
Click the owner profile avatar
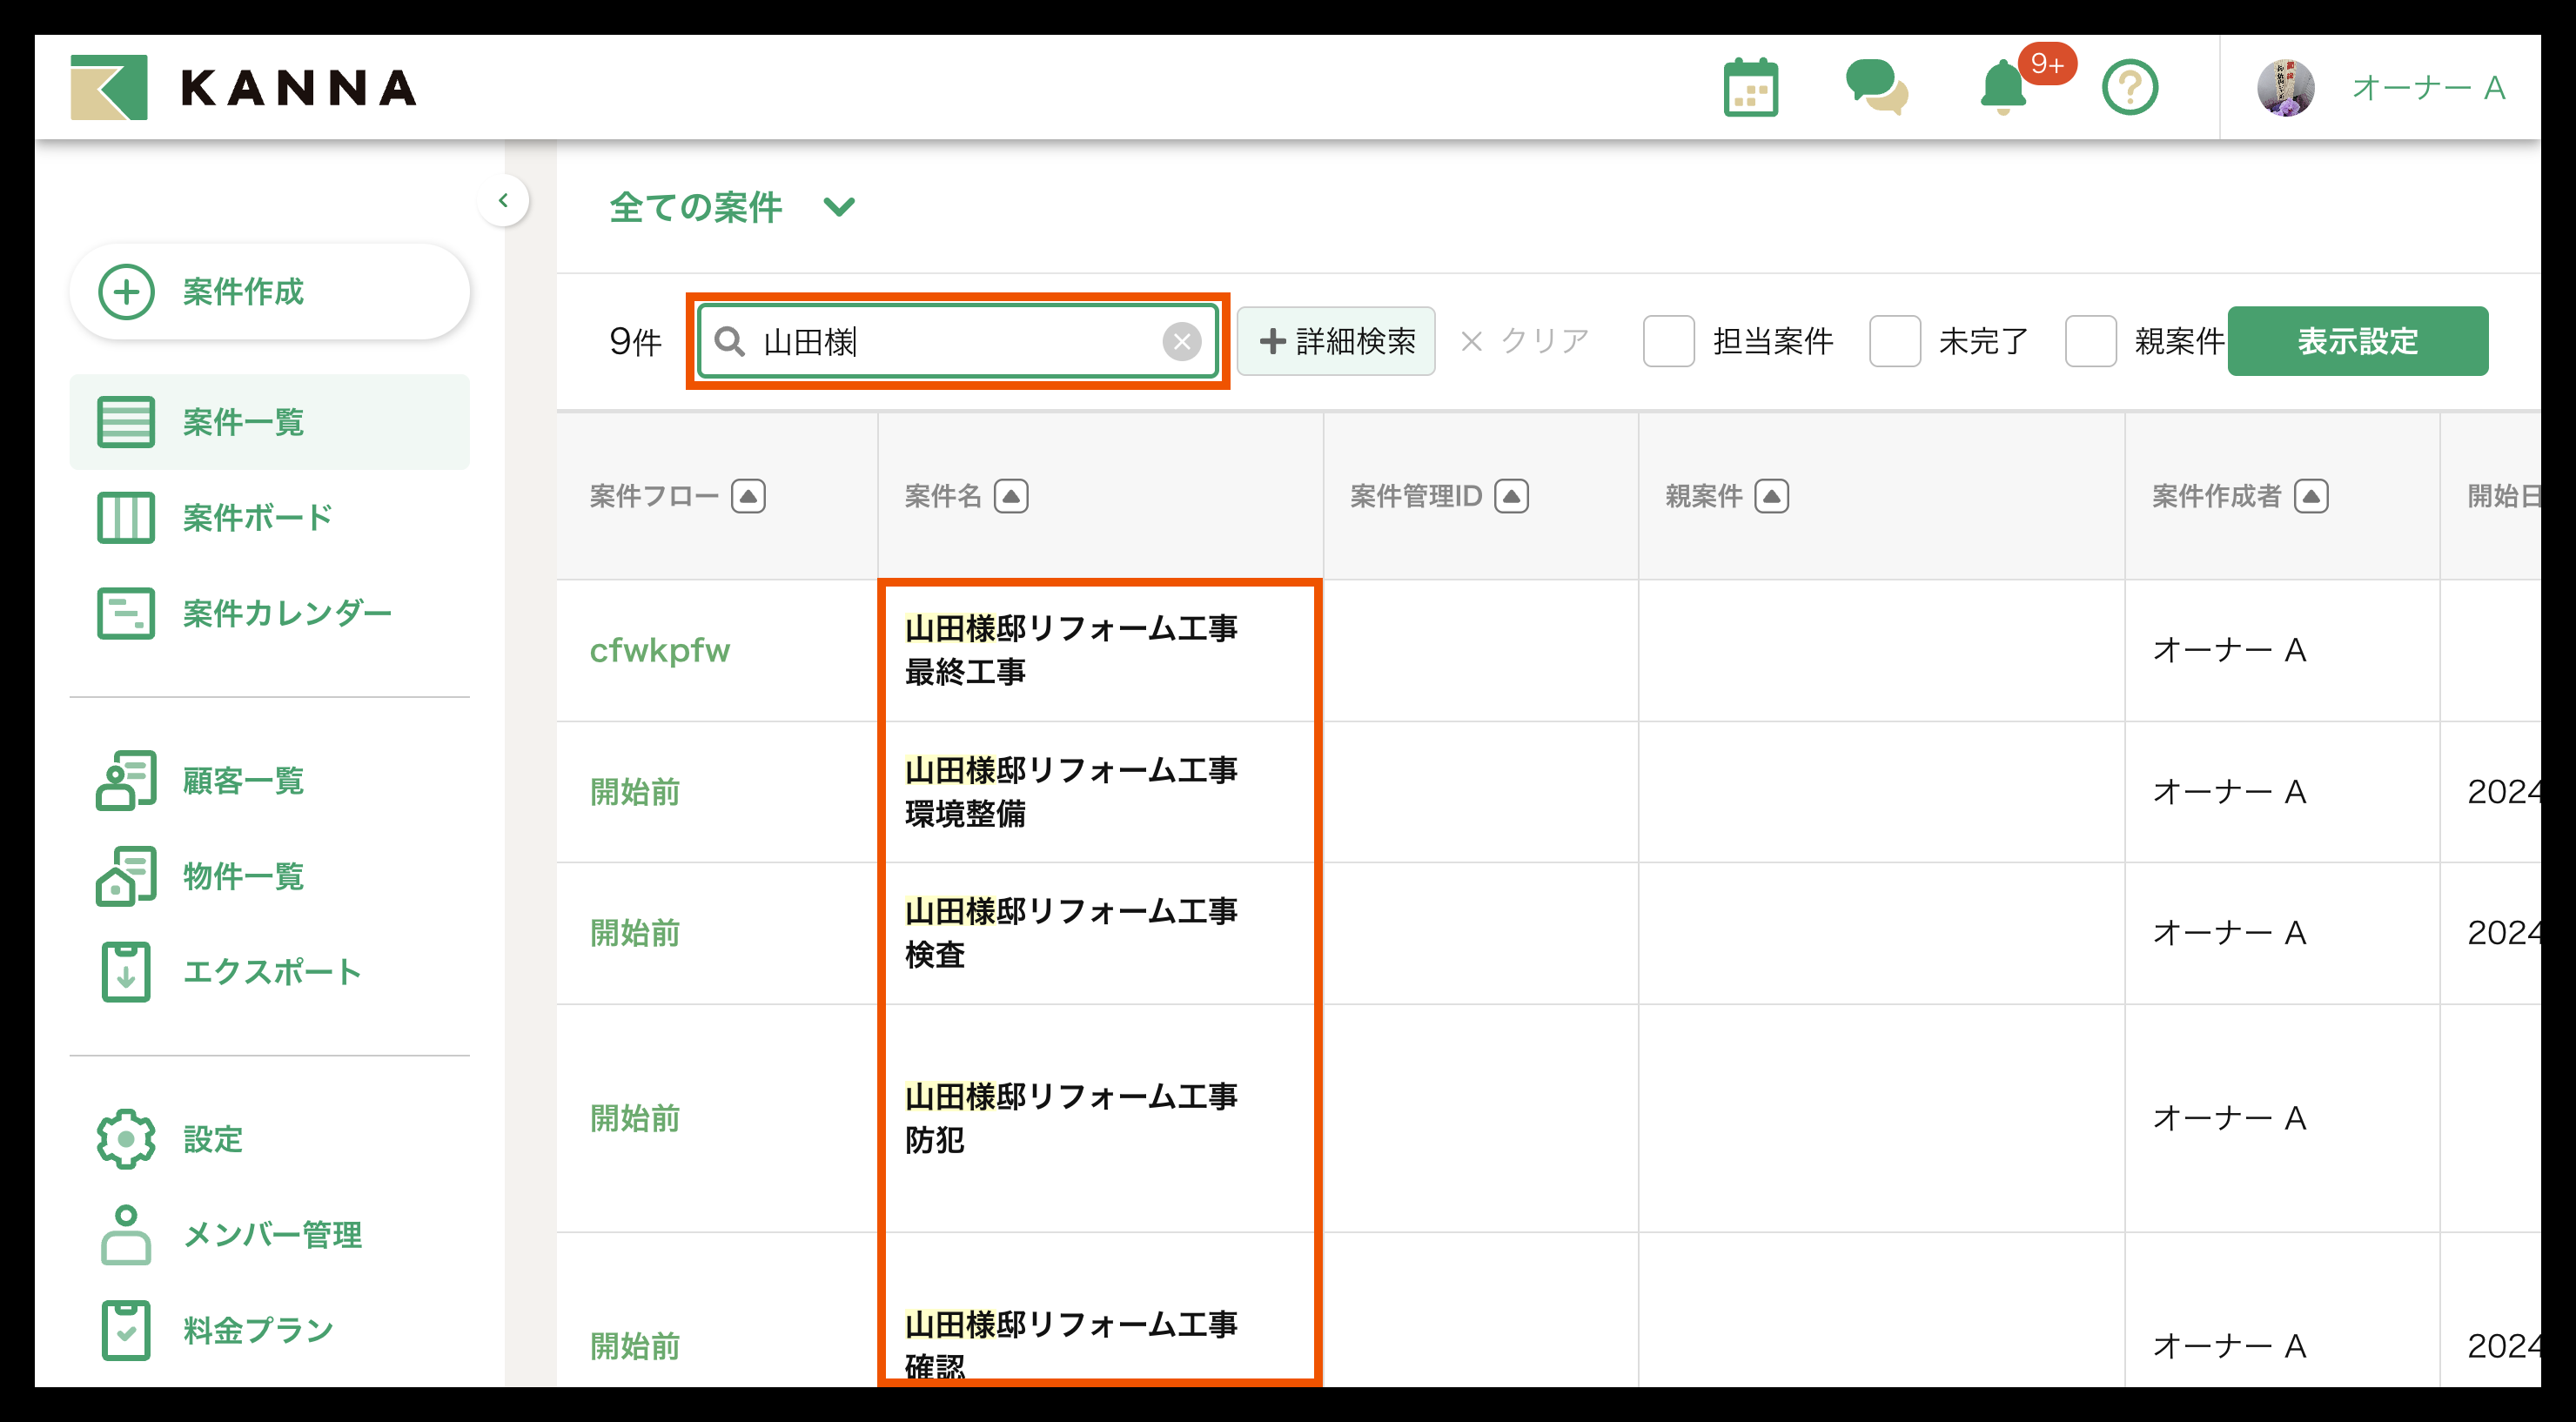(2285, 88)
